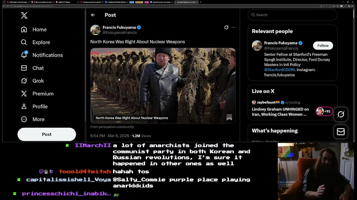
Task: Open the @StanfordCDDRL mention link
Action: coord(280,70)
